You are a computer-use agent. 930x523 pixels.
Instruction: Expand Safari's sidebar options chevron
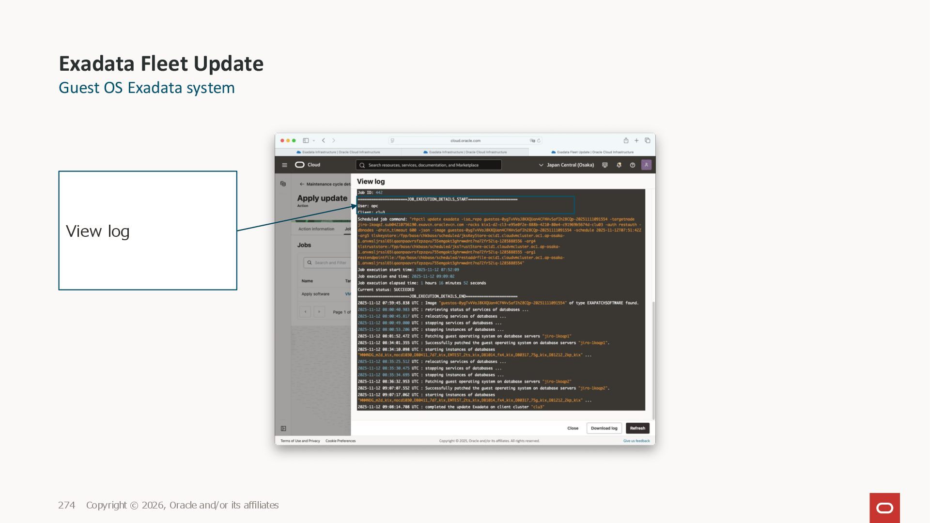click(x=314, y=141)
